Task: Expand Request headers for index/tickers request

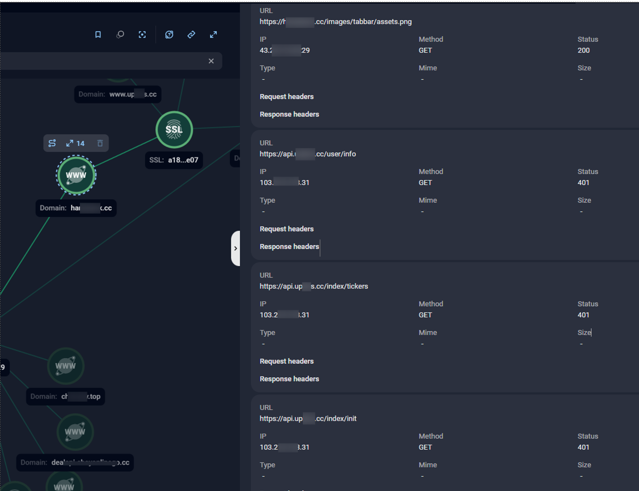Action: [x=286, y=361]
